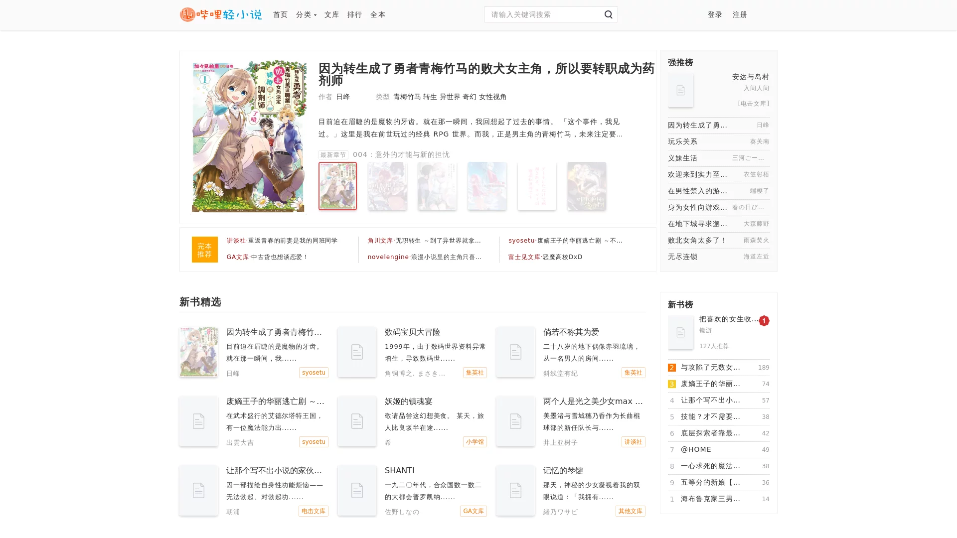Go to 首页 in the navigation
This screenshot has height=538, width=957.
click(280, 14)
